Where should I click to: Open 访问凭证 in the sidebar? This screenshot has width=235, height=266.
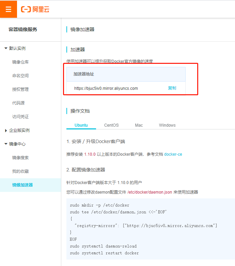pos(20,117)
